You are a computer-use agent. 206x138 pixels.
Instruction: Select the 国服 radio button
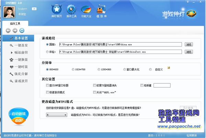47,44
